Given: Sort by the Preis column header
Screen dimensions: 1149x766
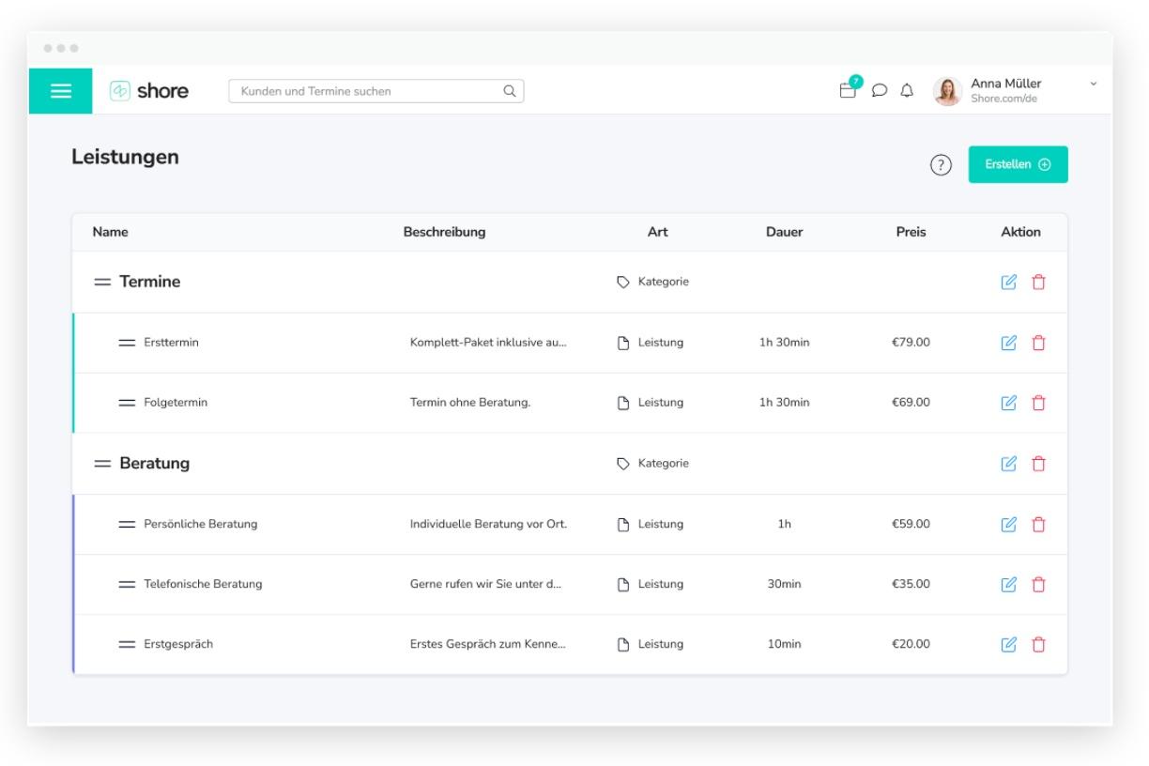Looking at the screenshot, I should click(911, 232).
